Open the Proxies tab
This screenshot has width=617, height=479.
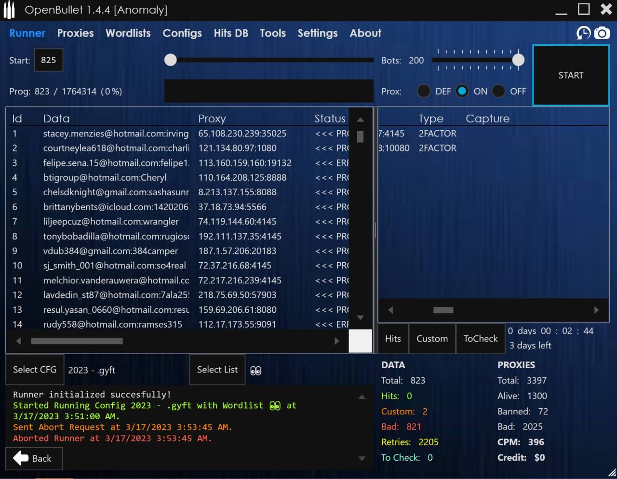pos(75,33)
